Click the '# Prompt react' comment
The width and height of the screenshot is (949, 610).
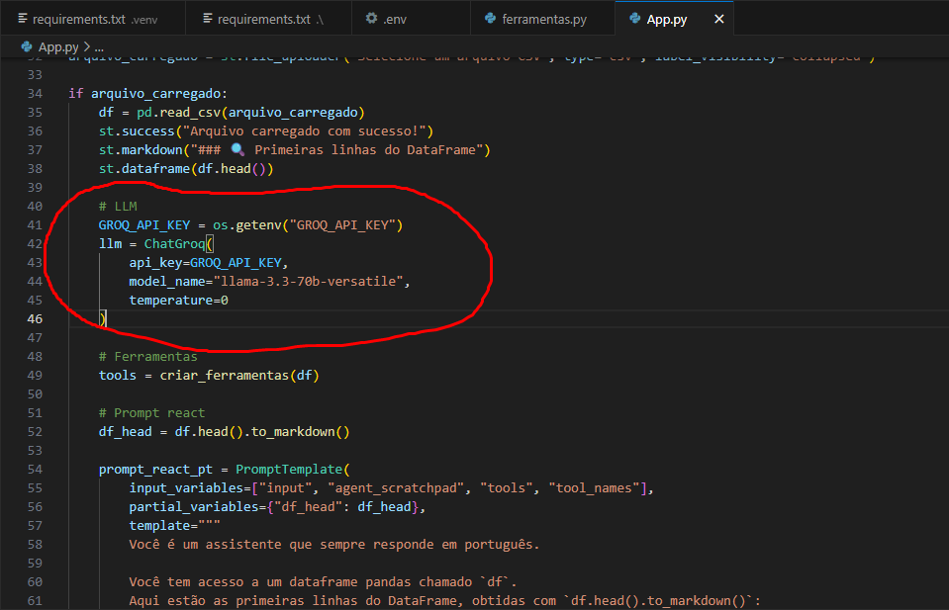pos(152,413)
